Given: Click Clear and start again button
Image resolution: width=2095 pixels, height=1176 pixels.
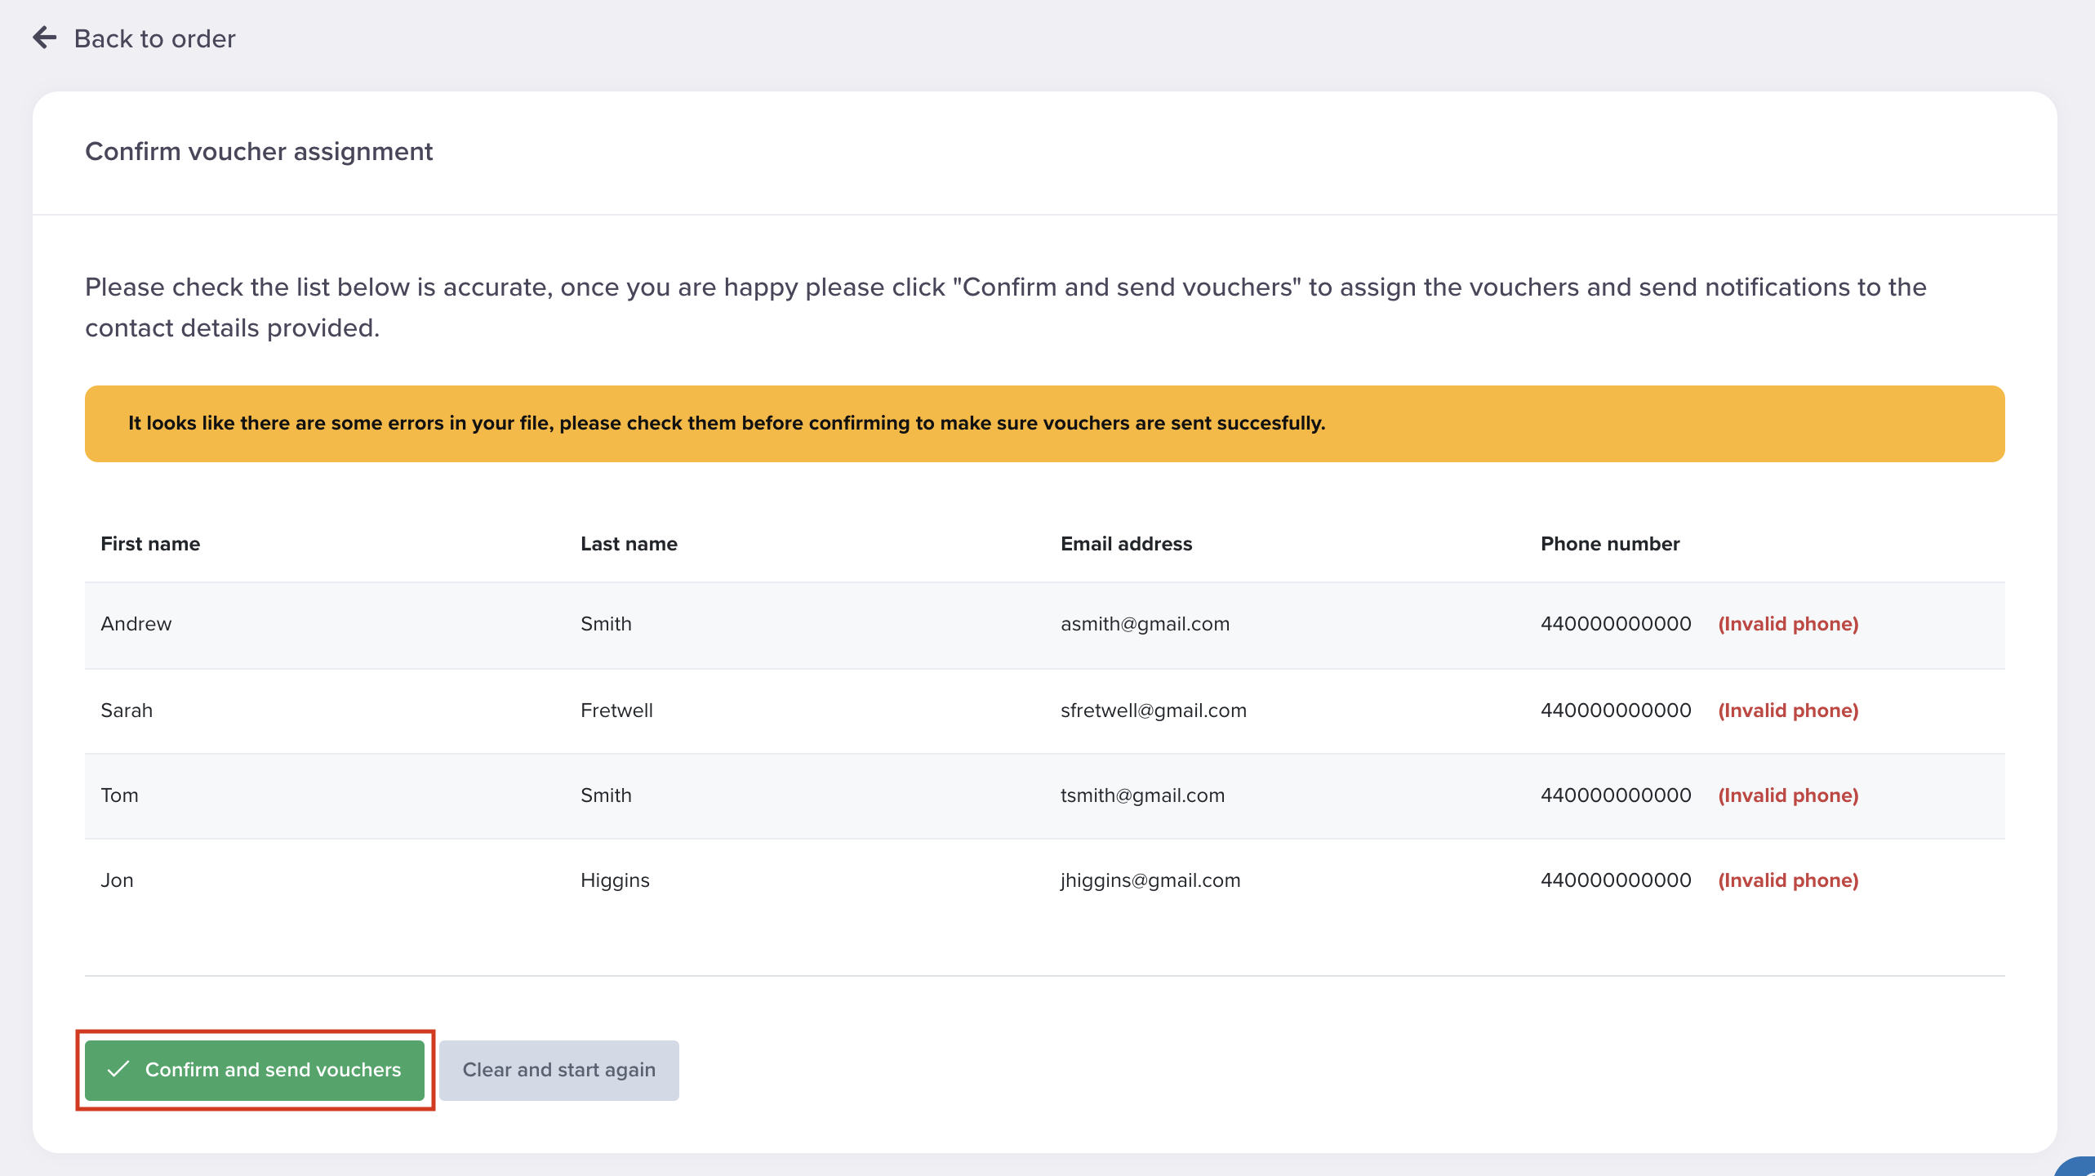Looking at the screenshot, I should (559, 1070).
